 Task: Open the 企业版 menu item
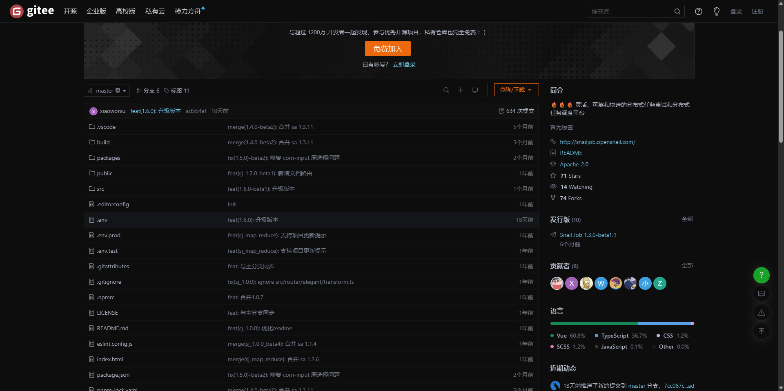pos(96,11)
